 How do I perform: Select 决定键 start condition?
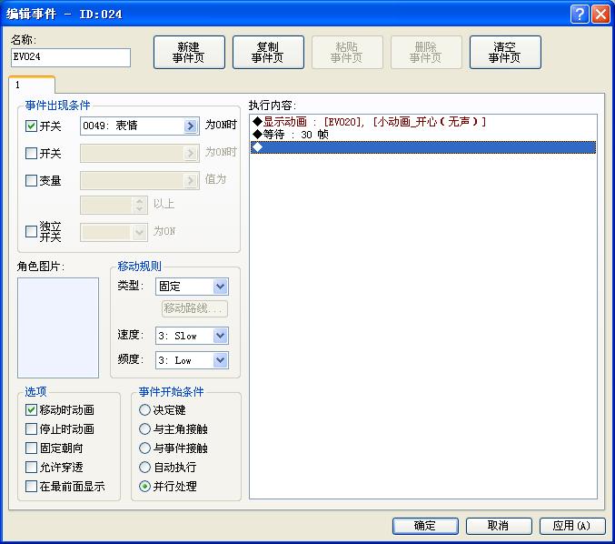coord(144,410)
